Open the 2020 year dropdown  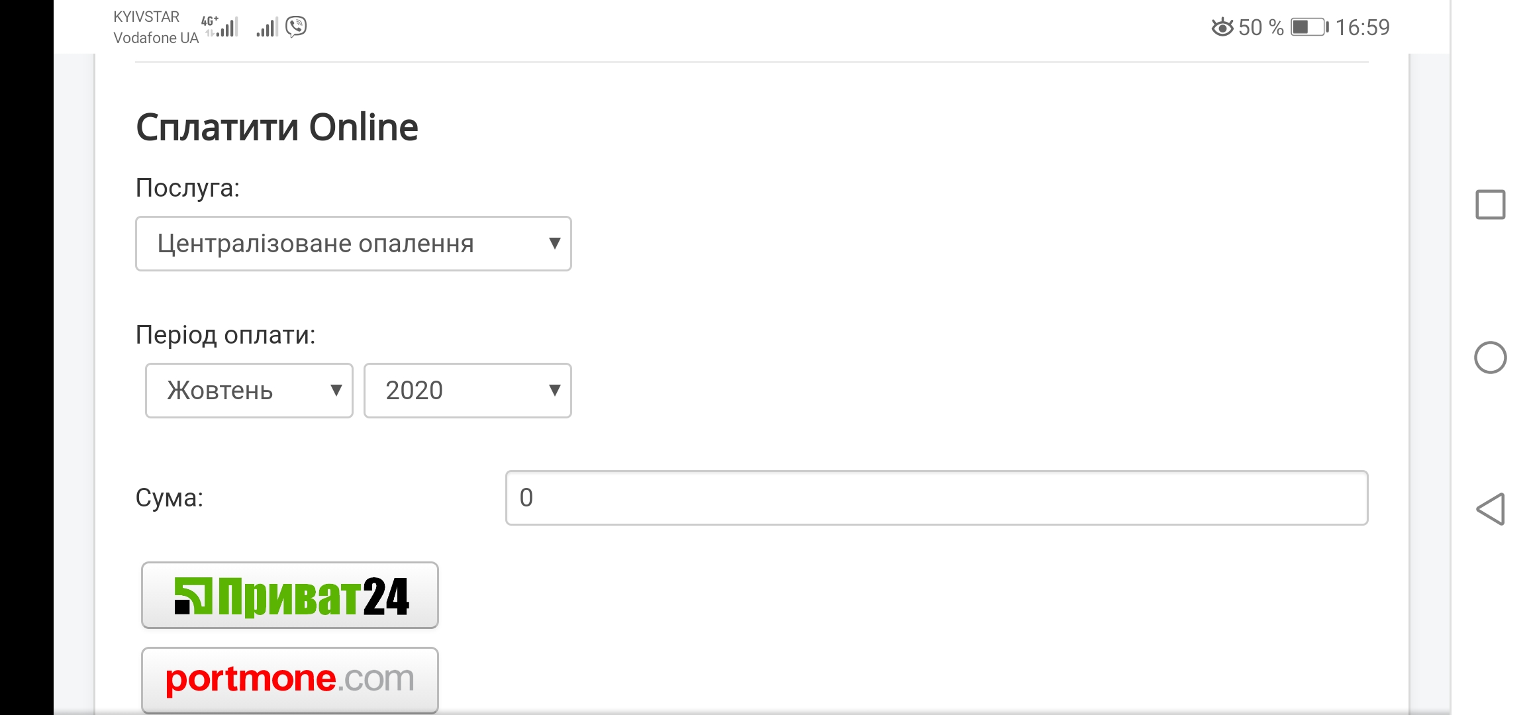(x=468, y=391)
